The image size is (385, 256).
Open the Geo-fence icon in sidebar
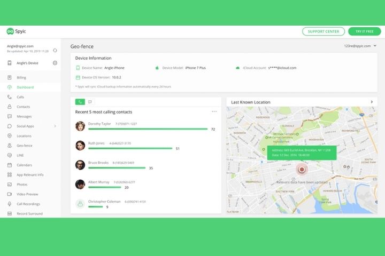(9, 146)
